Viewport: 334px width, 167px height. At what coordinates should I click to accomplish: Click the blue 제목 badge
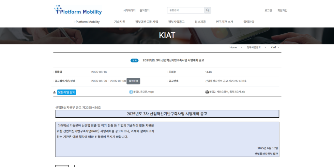point(134,60)
